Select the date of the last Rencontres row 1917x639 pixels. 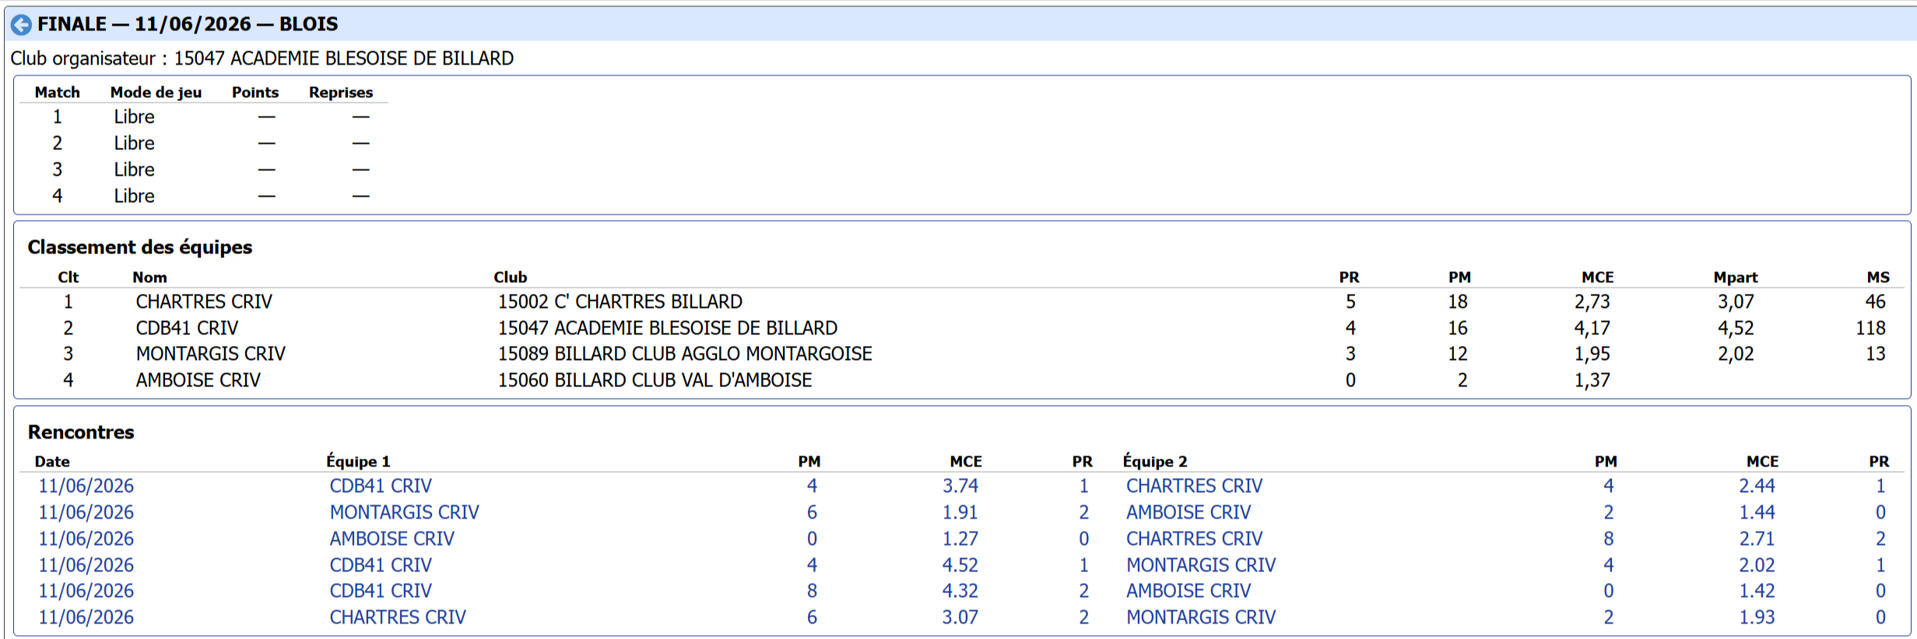coord(86,617)
